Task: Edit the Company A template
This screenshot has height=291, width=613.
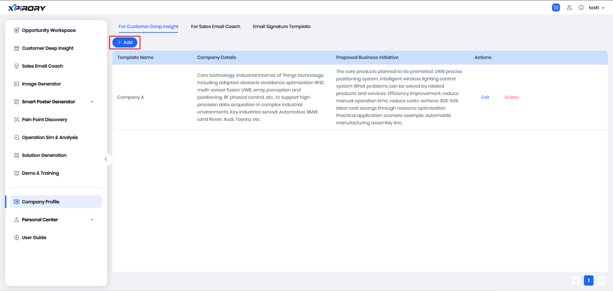Action: (485, 97)
